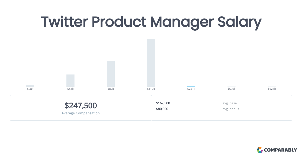Screen dimensions: 302x158
Task: Click the COMPARABLY brand name text
Action: [x=280, y=150]
